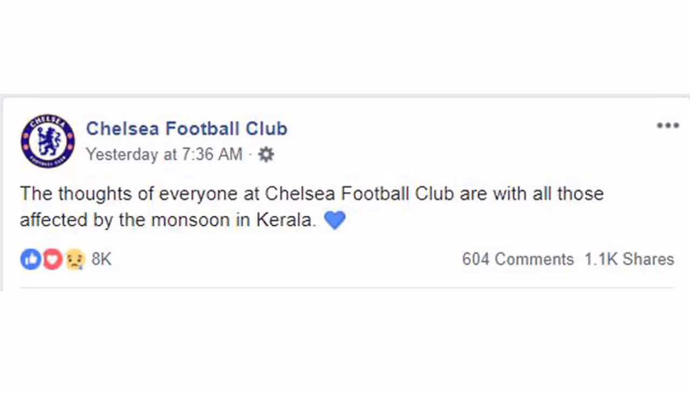Click 'Chelsea Football Club' within the post text

click(x=360, y=193)
